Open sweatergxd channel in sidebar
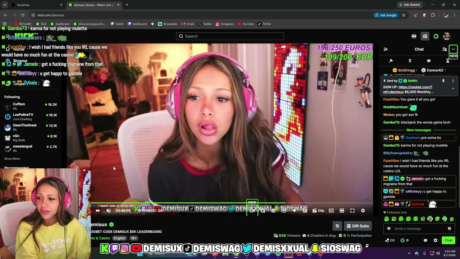460x259 pixels. (31, 148)
